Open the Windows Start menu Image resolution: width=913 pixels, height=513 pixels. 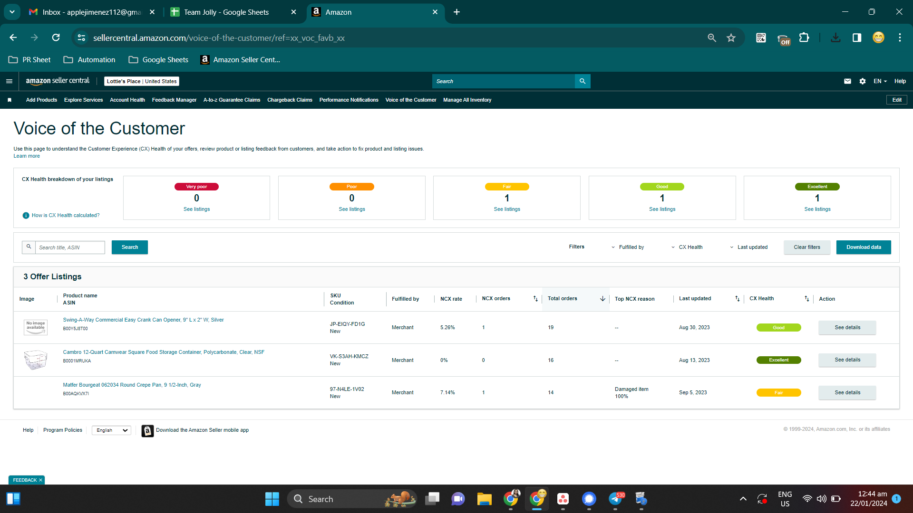pyautogui.click(x=272, y=499)
